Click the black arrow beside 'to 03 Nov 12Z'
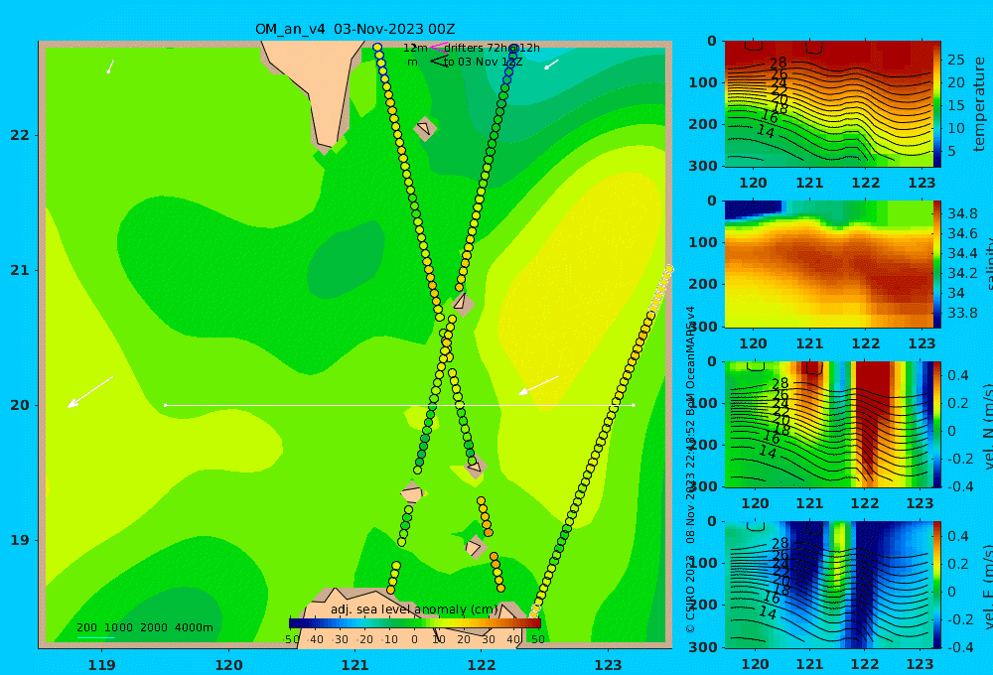Viewport: 993px width, 675px height. pyautogui.click(x=439, y=61)
